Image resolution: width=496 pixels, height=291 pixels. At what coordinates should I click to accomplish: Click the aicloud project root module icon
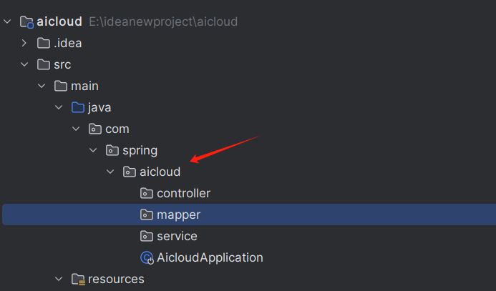tap(26, 21)
